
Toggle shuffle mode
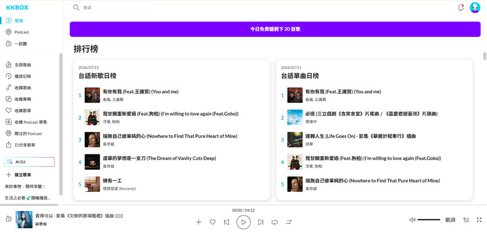(x=289, y=222)
